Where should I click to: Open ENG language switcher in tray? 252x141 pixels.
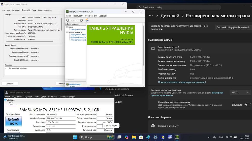point(221,137)
